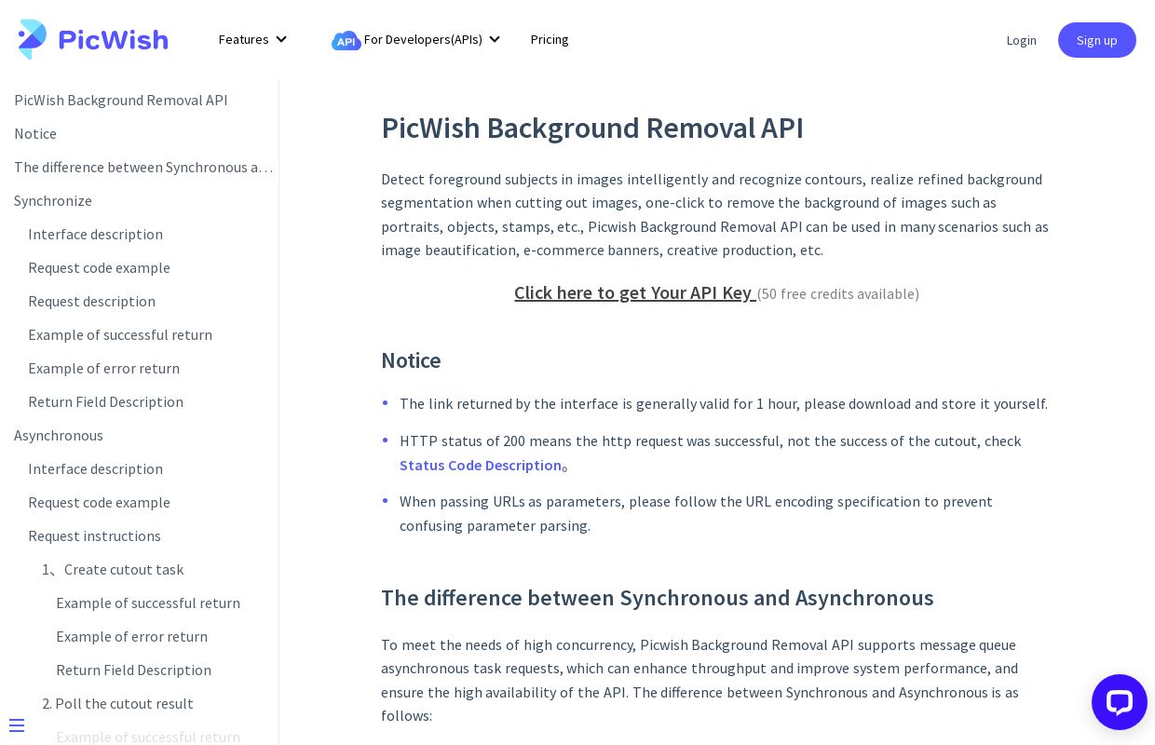Image resolution: width=1155 pixels, height=745 pixels.
Task: Open Interface description under Asynchronous
Action: pos(95,468)
